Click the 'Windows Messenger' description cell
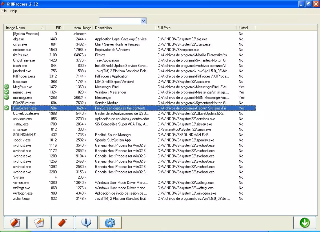Screen dimensions: 320x232 coord(110,92)
